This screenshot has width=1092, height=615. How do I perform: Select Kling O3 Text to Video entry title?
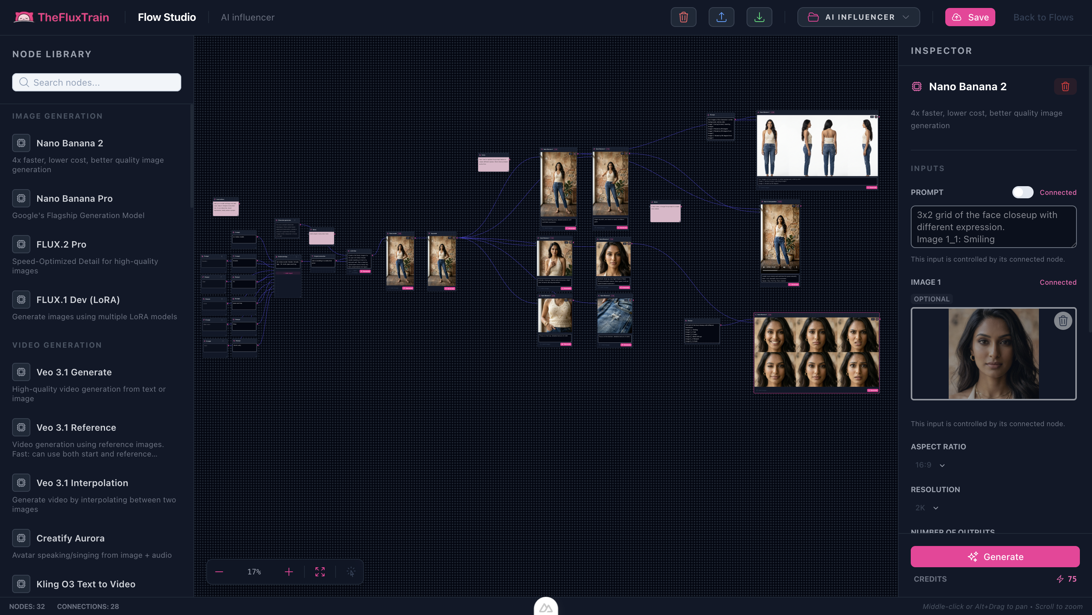coord(86,584)
